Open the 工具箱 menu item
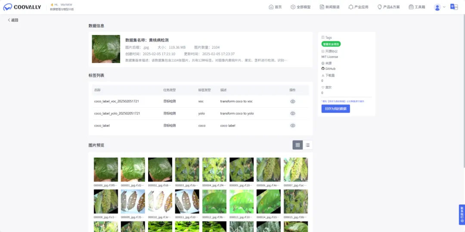The height and width of the screenshot is (232, 465). (417, 7)
